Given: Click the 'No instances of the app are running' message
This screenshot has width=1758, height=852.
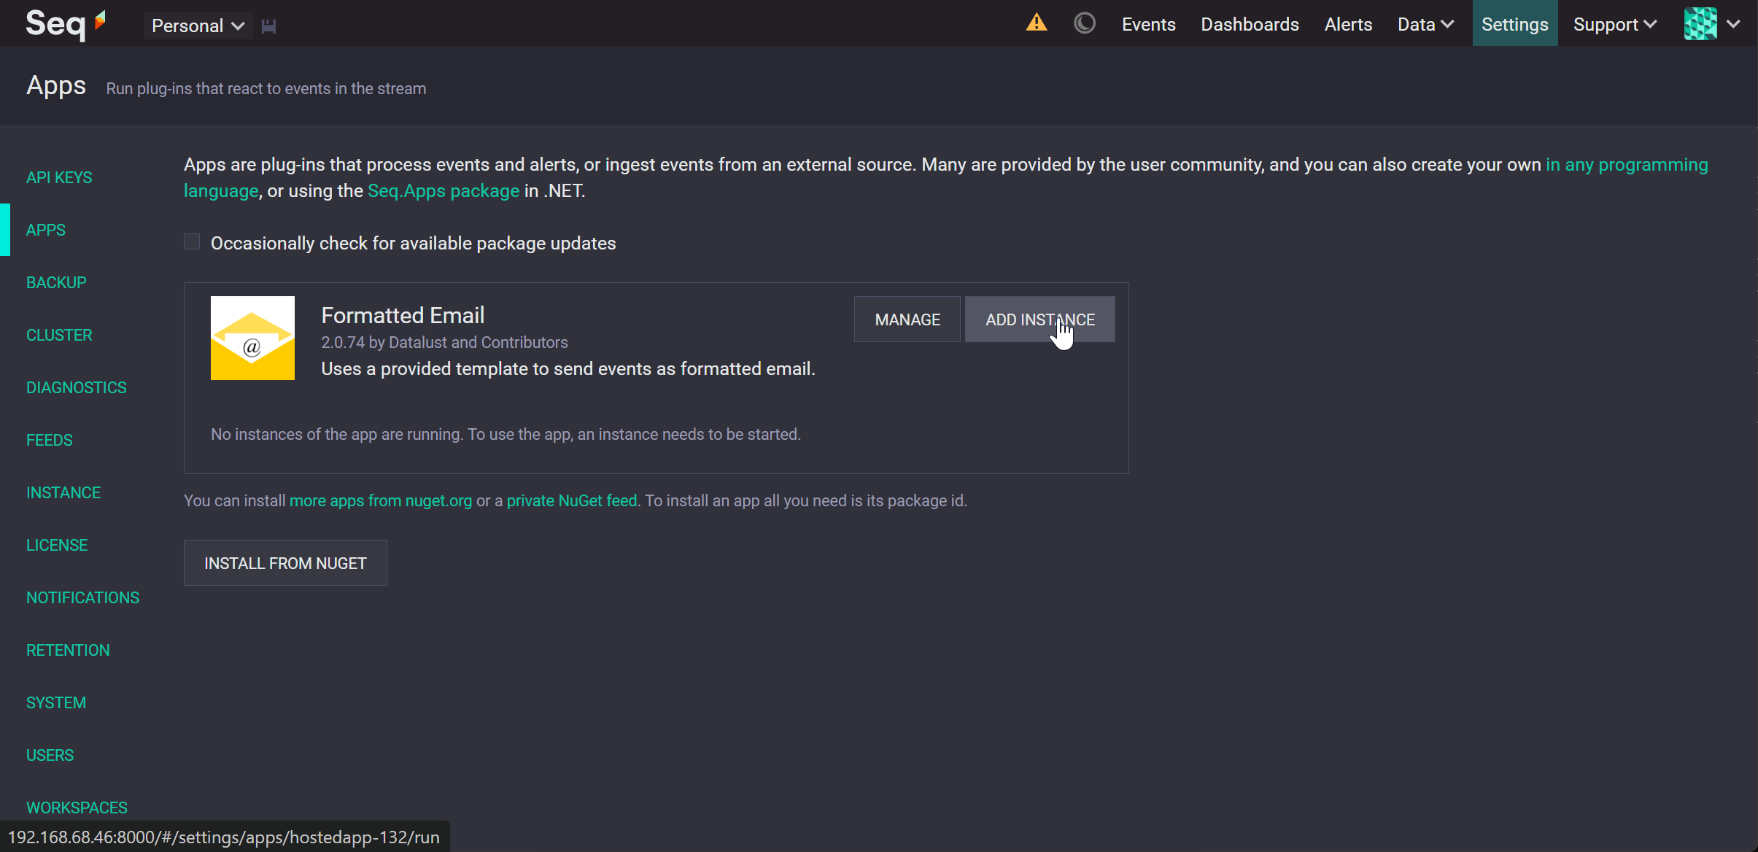Looking at the screenshot, I should click(506, 434).
